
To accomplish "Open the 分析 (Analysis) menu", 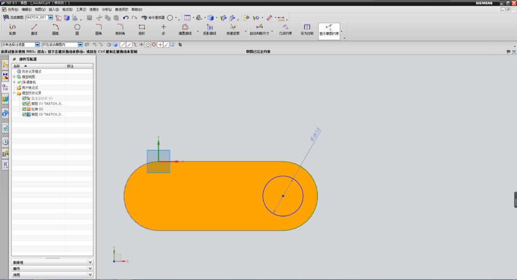I will (x=106, y=9).
